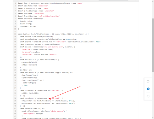Click the 'import React' line of code
154x119 pixels.
point(50,3)
